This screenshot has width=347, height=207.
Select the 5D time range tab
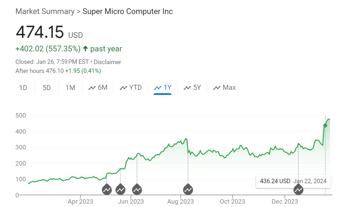pos(47,88)
